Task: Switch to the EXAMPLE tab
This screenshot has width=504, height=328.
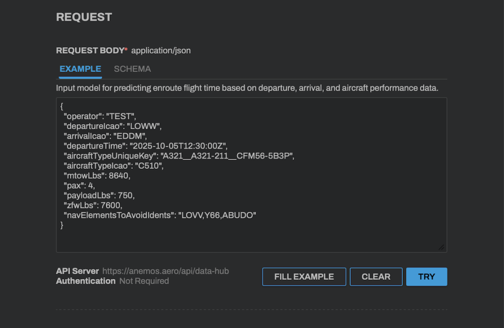Action: pos(80,69)
